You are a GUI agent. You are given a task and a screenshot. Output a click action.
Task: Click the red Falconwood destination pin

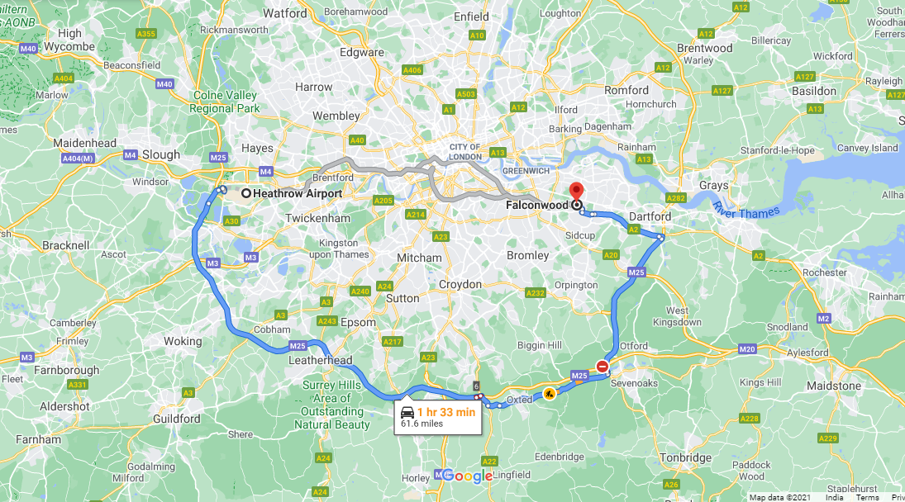point(576,192)
